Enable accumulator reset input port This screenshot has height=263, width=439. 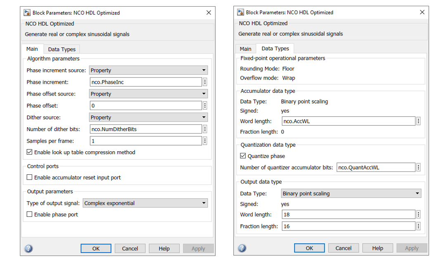[x=29, y=177]
